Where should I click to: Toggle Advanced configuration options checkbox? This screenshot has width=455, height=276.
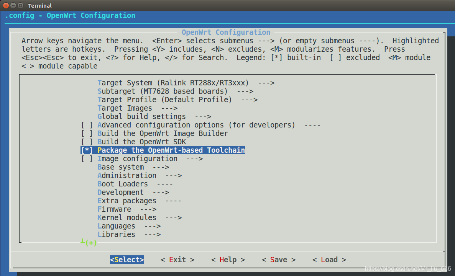[x=87, y=125]
